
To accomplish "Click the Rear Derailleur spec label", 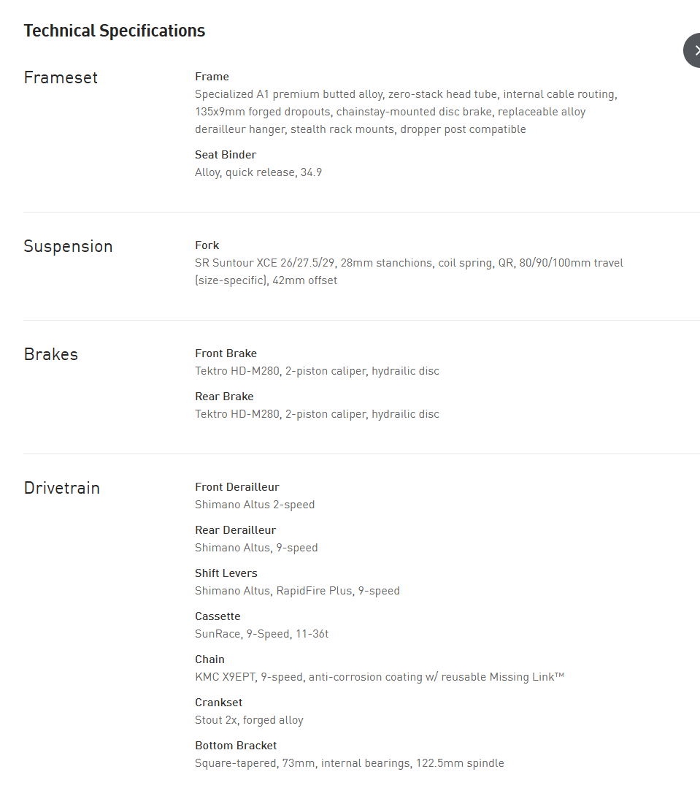I will (x=235, y=530).
